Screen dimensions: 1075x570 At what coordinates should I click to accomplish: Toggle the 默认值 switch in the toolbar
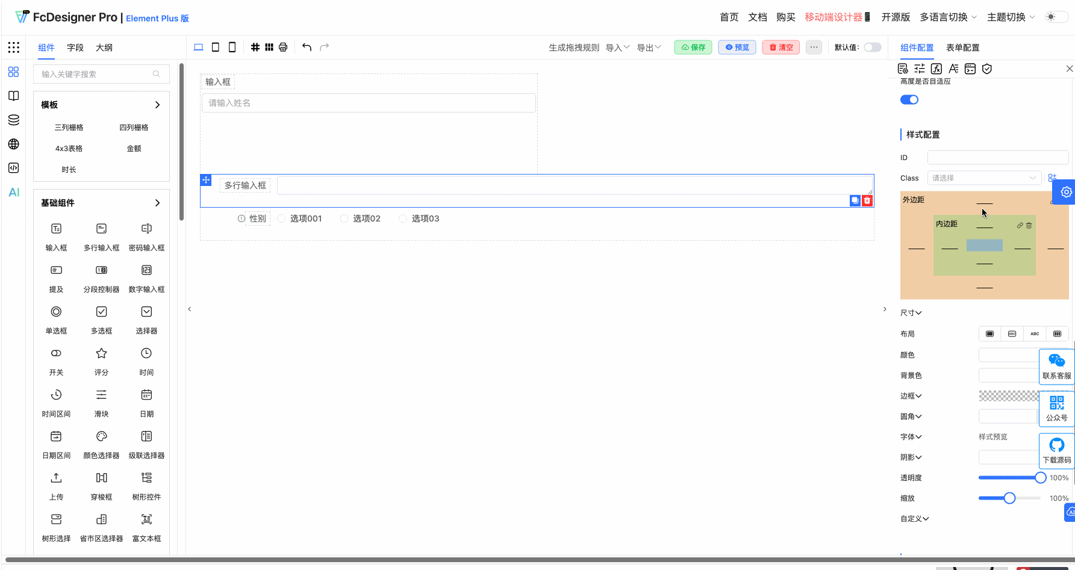pyautogui.click(x=871, y=46)
